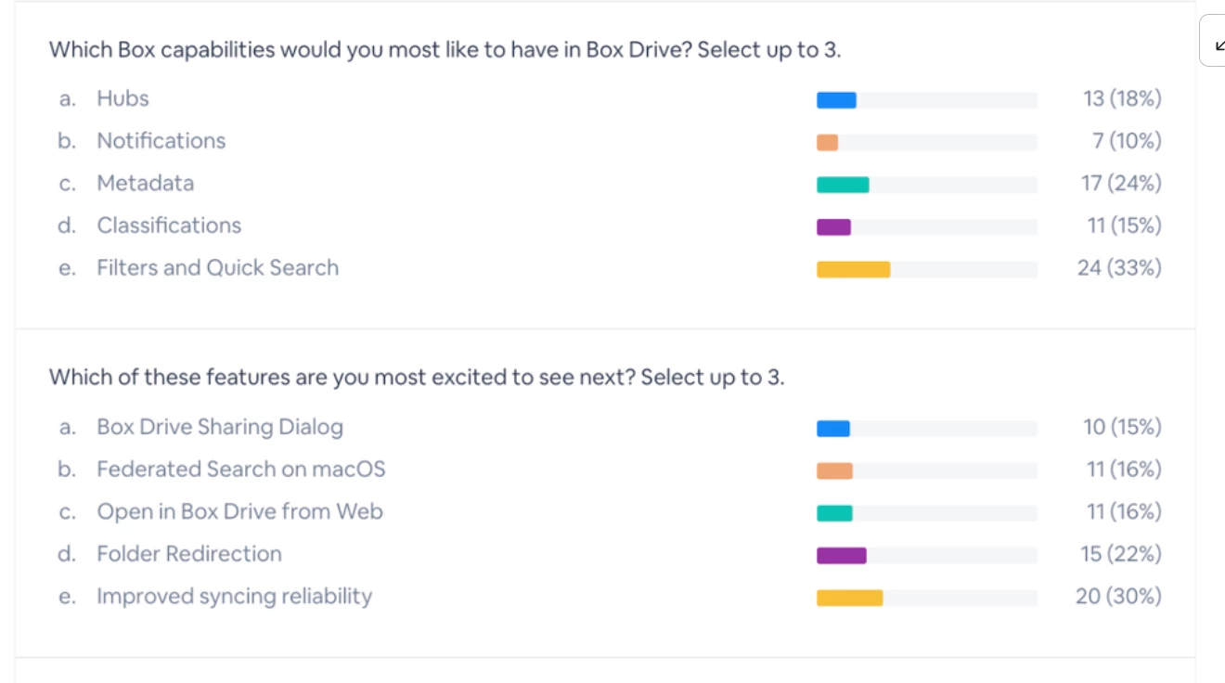
Task: Click the teal Metadata result bar
Action: (843, 185)
